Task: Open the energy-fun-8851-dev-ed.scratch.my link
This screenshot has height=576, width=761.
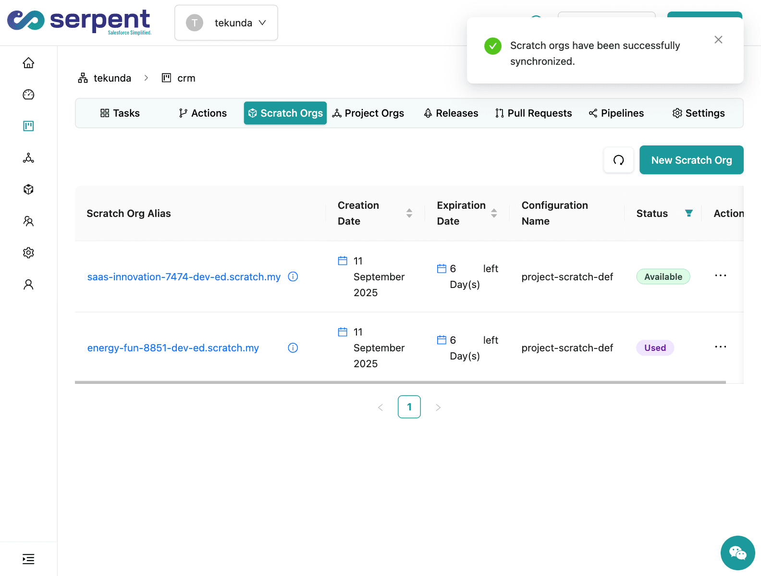Action: pyautogui.click(x=173, y=348)
